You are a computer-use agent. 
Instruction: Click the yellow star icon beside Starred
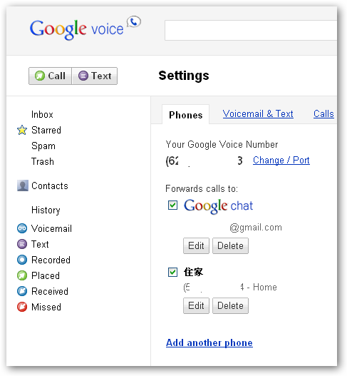(22, 131)
